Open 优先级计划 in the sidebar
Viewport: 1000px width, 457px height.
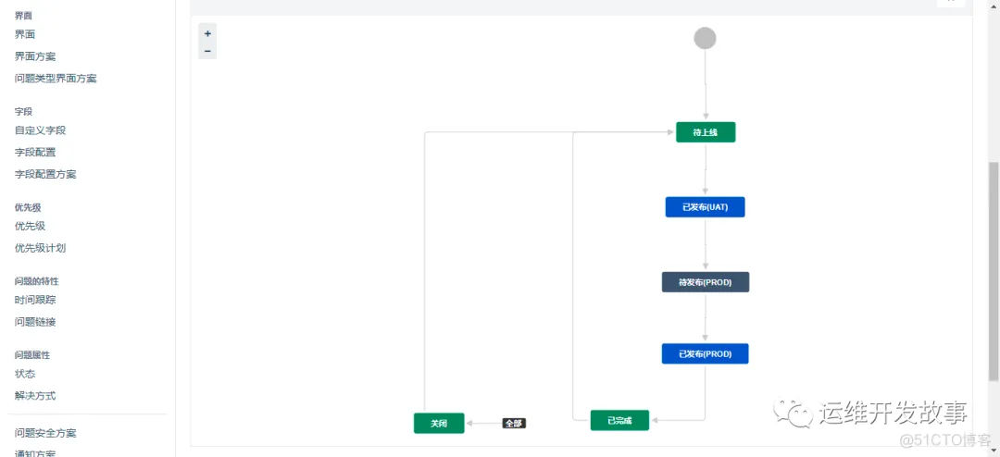coord(40,248)
